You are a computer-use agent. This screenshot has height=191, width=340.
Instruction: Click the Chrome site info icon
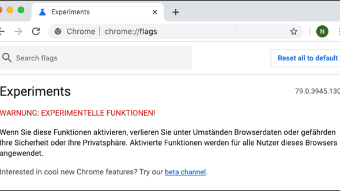pos(58,31)
